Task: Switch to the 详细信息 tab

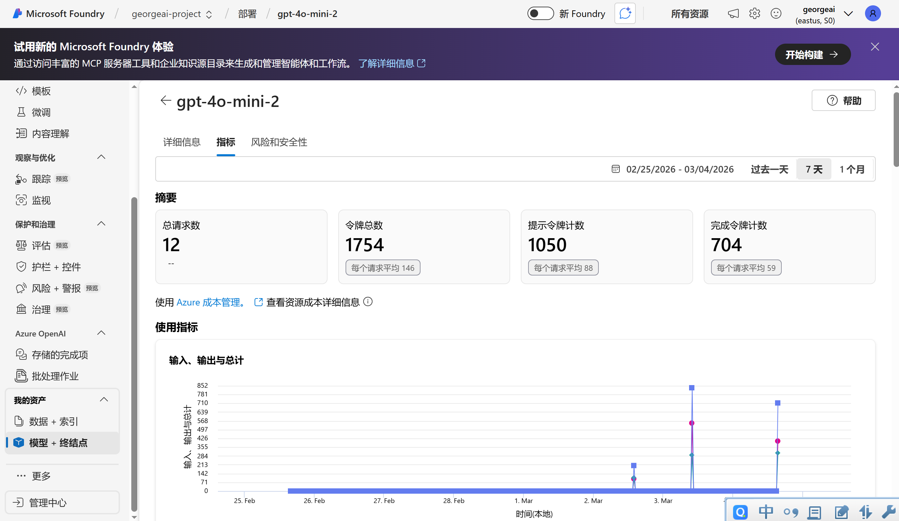Action: coord(182,142)
